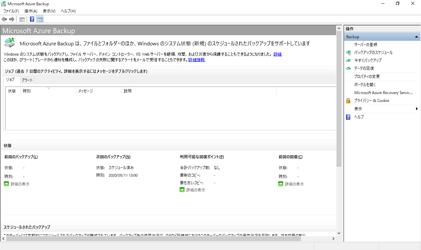
Task: Sort jobs by 説明 column header
Action: [199, 91]
